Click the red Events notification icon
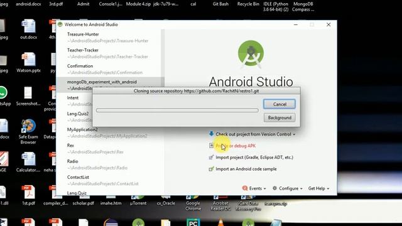Viewport: 402px width, 226px height. [245, 188]
